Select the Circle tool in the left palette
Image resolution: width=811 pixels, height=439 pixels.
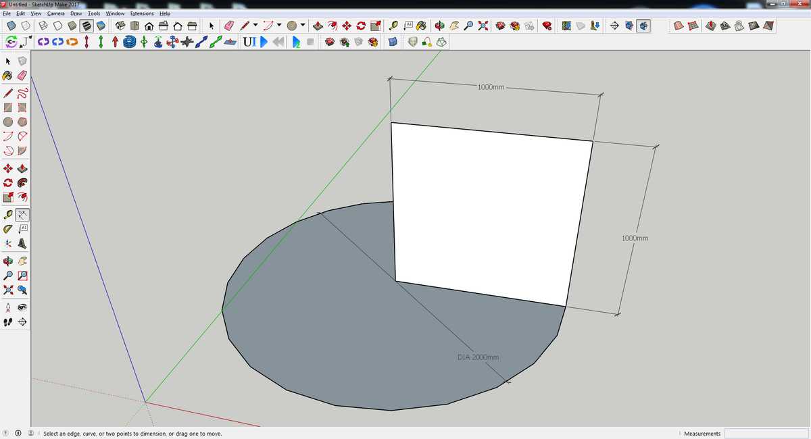[x=8, y=122]
